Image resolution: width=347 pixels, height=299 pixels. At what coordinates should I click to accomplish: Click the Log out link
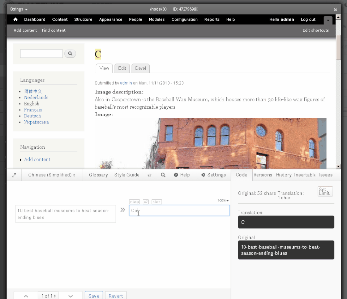pos(308,19)
